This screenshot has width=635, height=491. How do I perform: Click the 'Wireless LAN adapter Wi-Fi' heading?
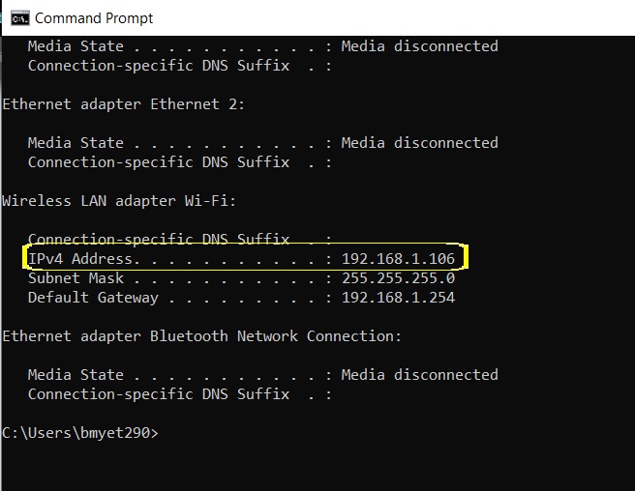coord(119,201)
